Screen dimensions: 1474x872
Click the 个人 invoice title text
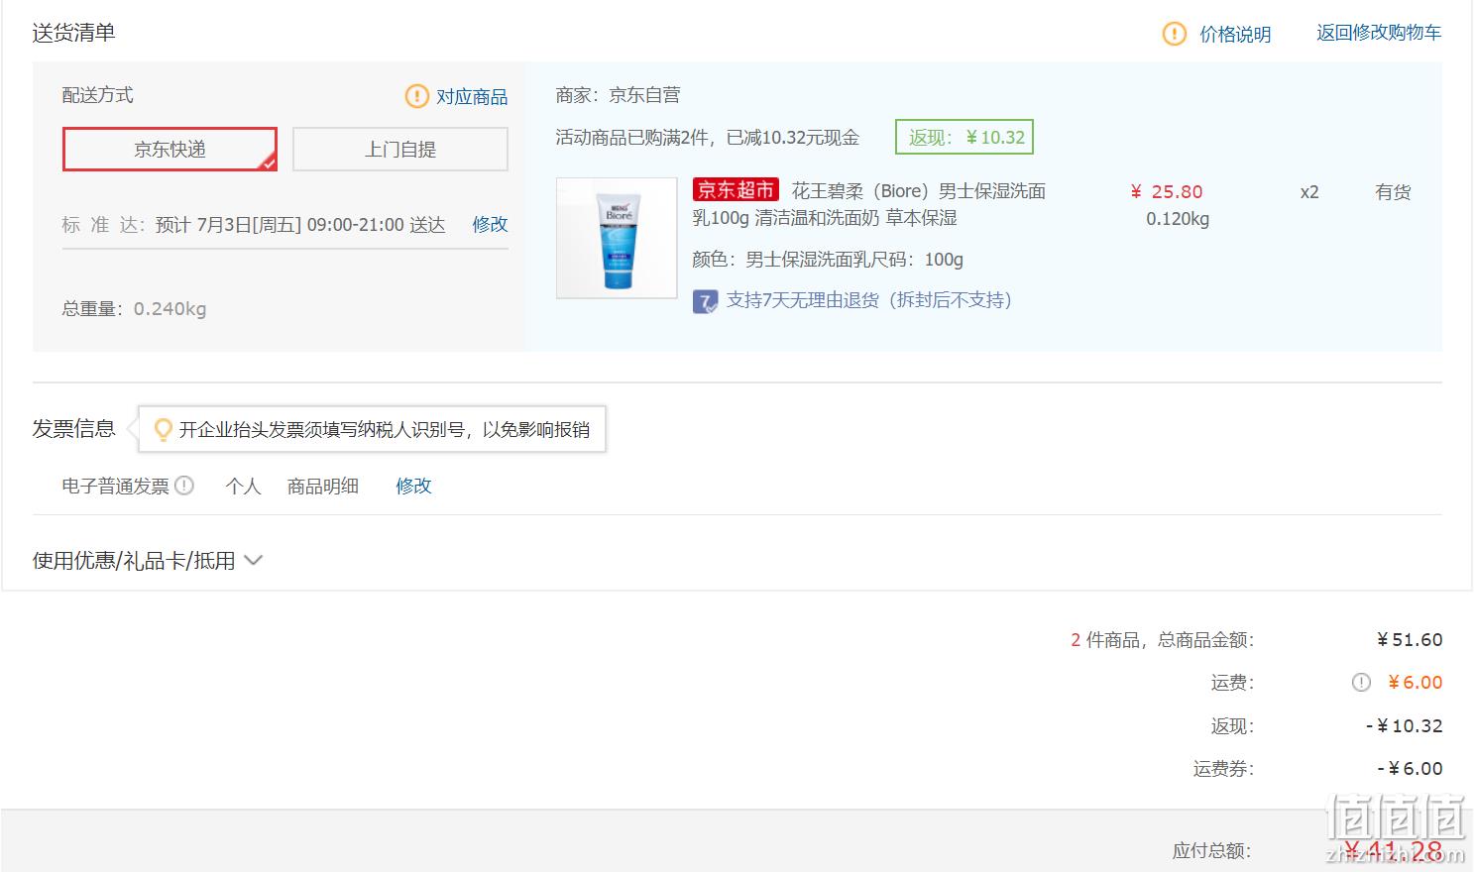[243, 486]
